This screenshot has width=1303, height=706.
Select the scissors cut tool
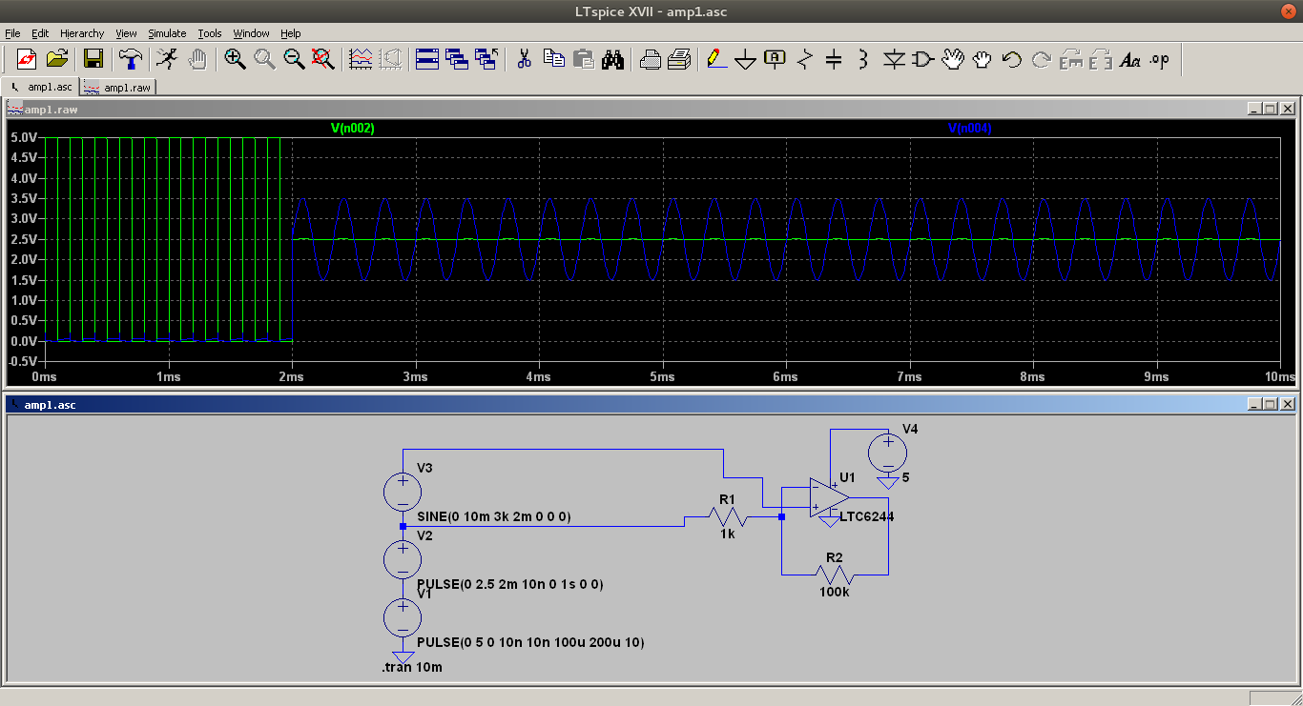pos(524,59)
